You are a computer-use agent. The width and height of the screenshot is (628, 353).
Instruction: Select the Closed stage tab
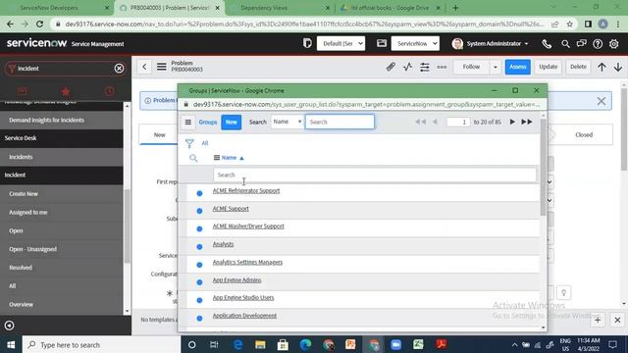pyautogui.click(x=584, y=135)
